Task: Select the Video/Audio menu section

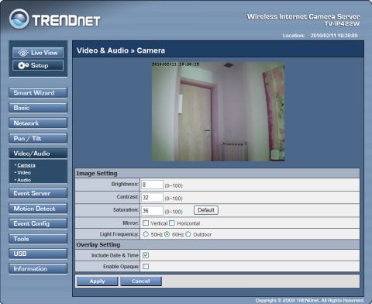Action: point(38,154)
